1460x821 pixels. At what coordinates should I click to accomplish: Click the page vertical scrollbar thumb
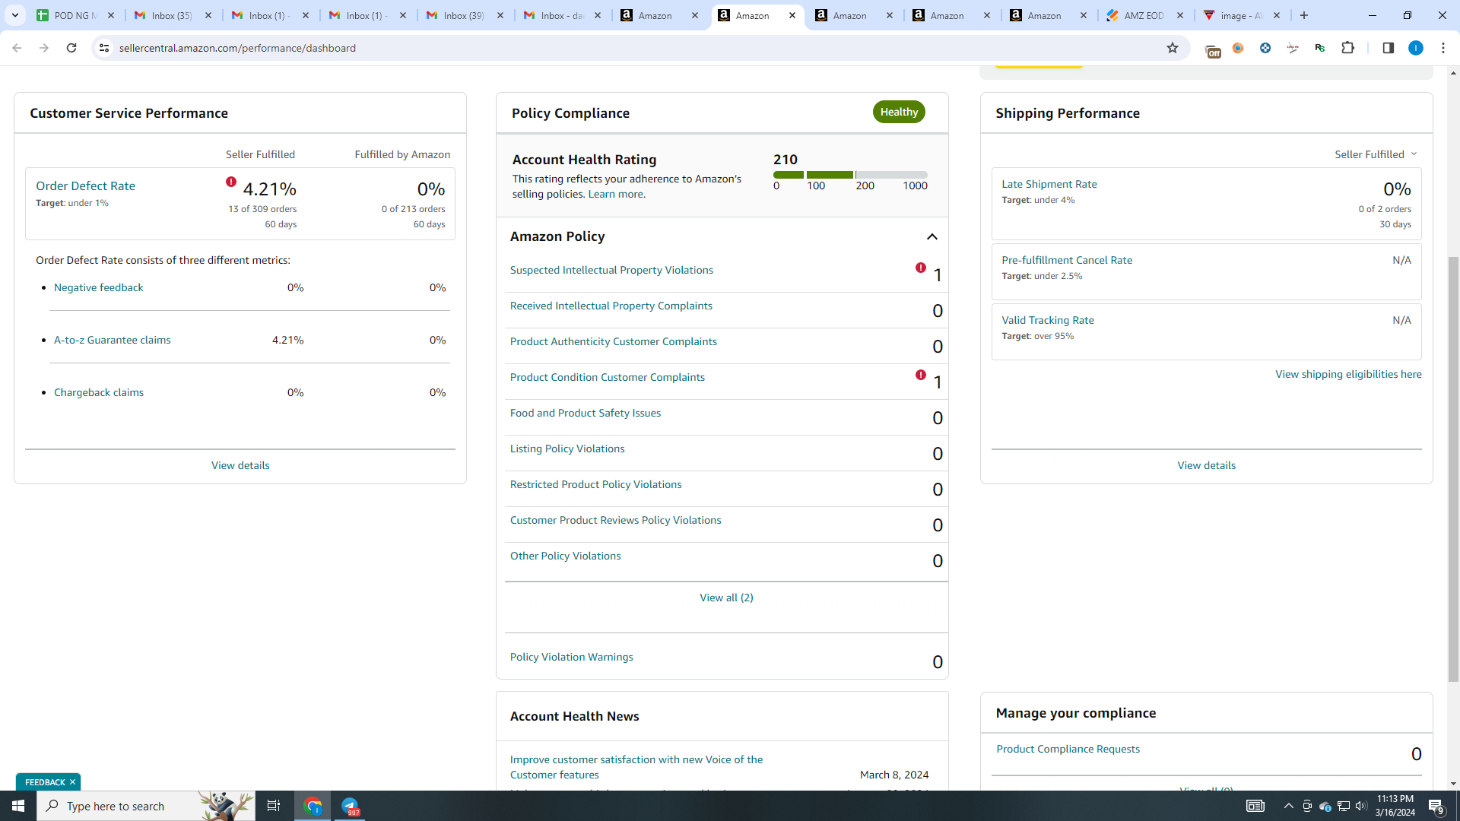pos(1453,469)
